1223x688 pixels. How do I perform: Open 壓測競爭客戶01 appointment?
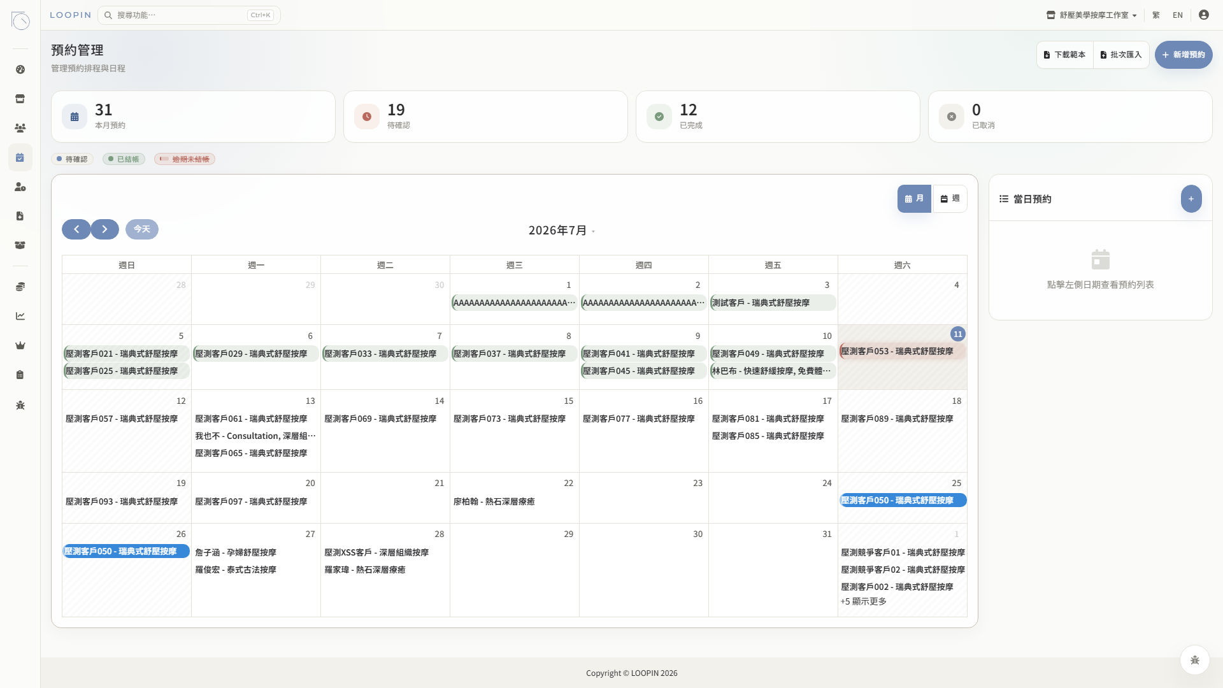(903, 552)
